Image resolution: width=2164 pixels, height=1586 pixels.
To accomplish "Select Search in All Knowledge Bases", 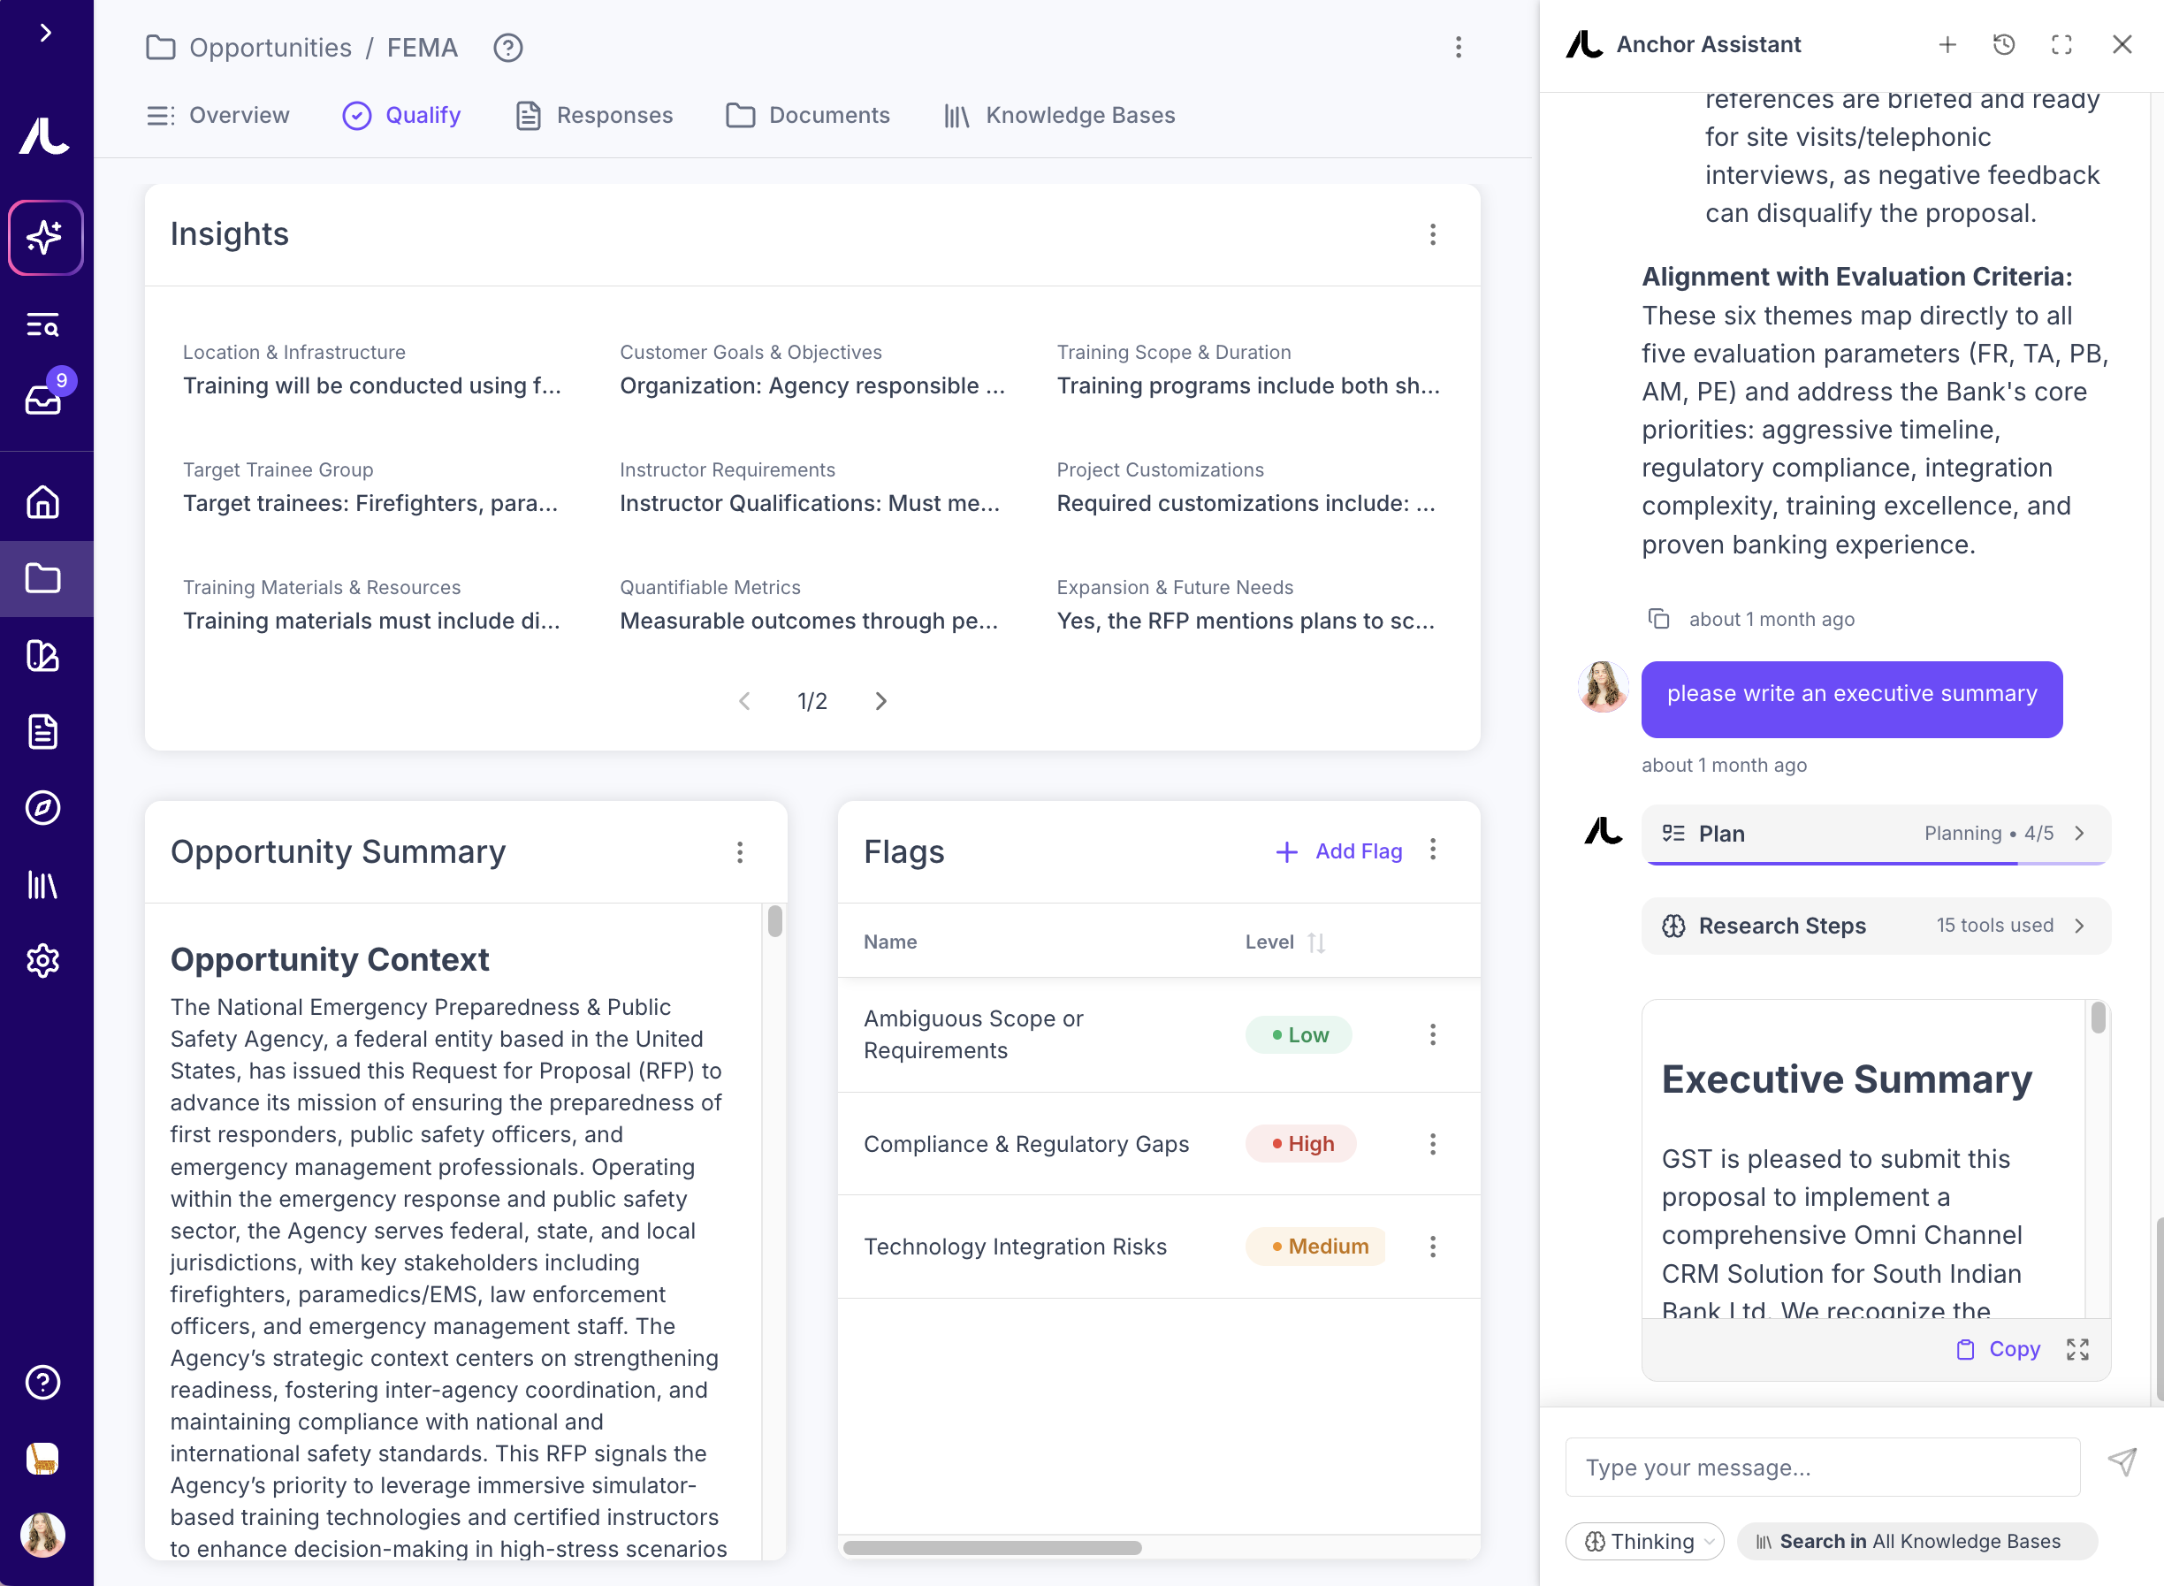I will pyautogui.click(x=1916, y=1542).
